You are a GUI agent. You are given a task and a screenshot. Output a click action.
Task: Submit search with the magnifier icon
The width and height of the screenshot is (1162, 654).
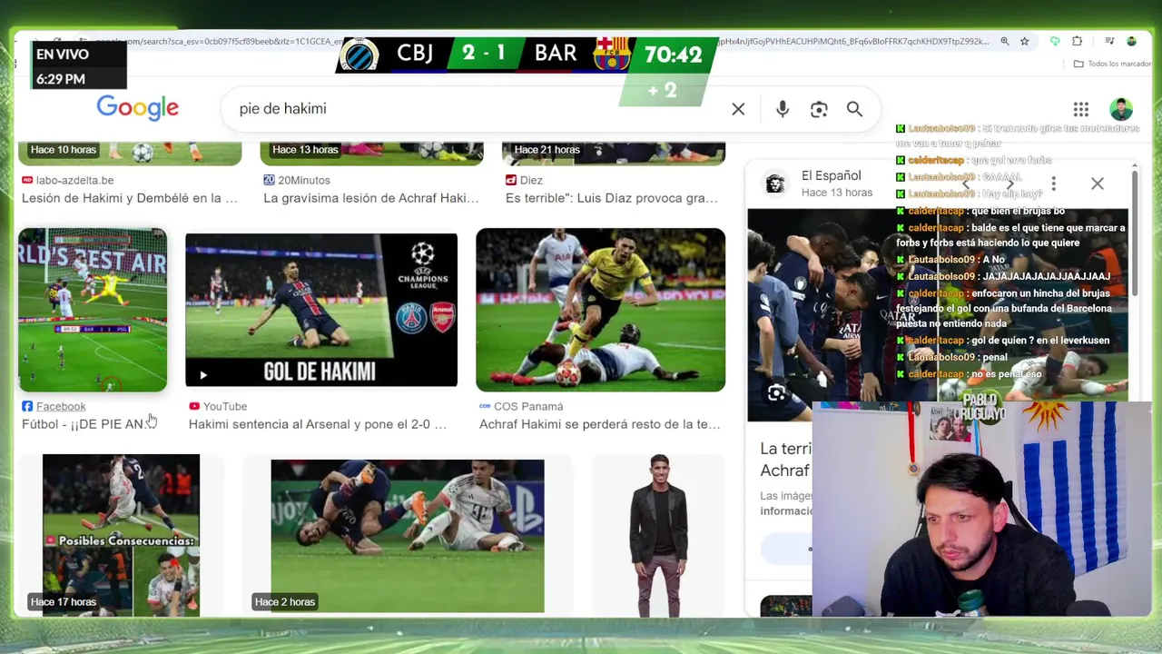click(854, 109)
